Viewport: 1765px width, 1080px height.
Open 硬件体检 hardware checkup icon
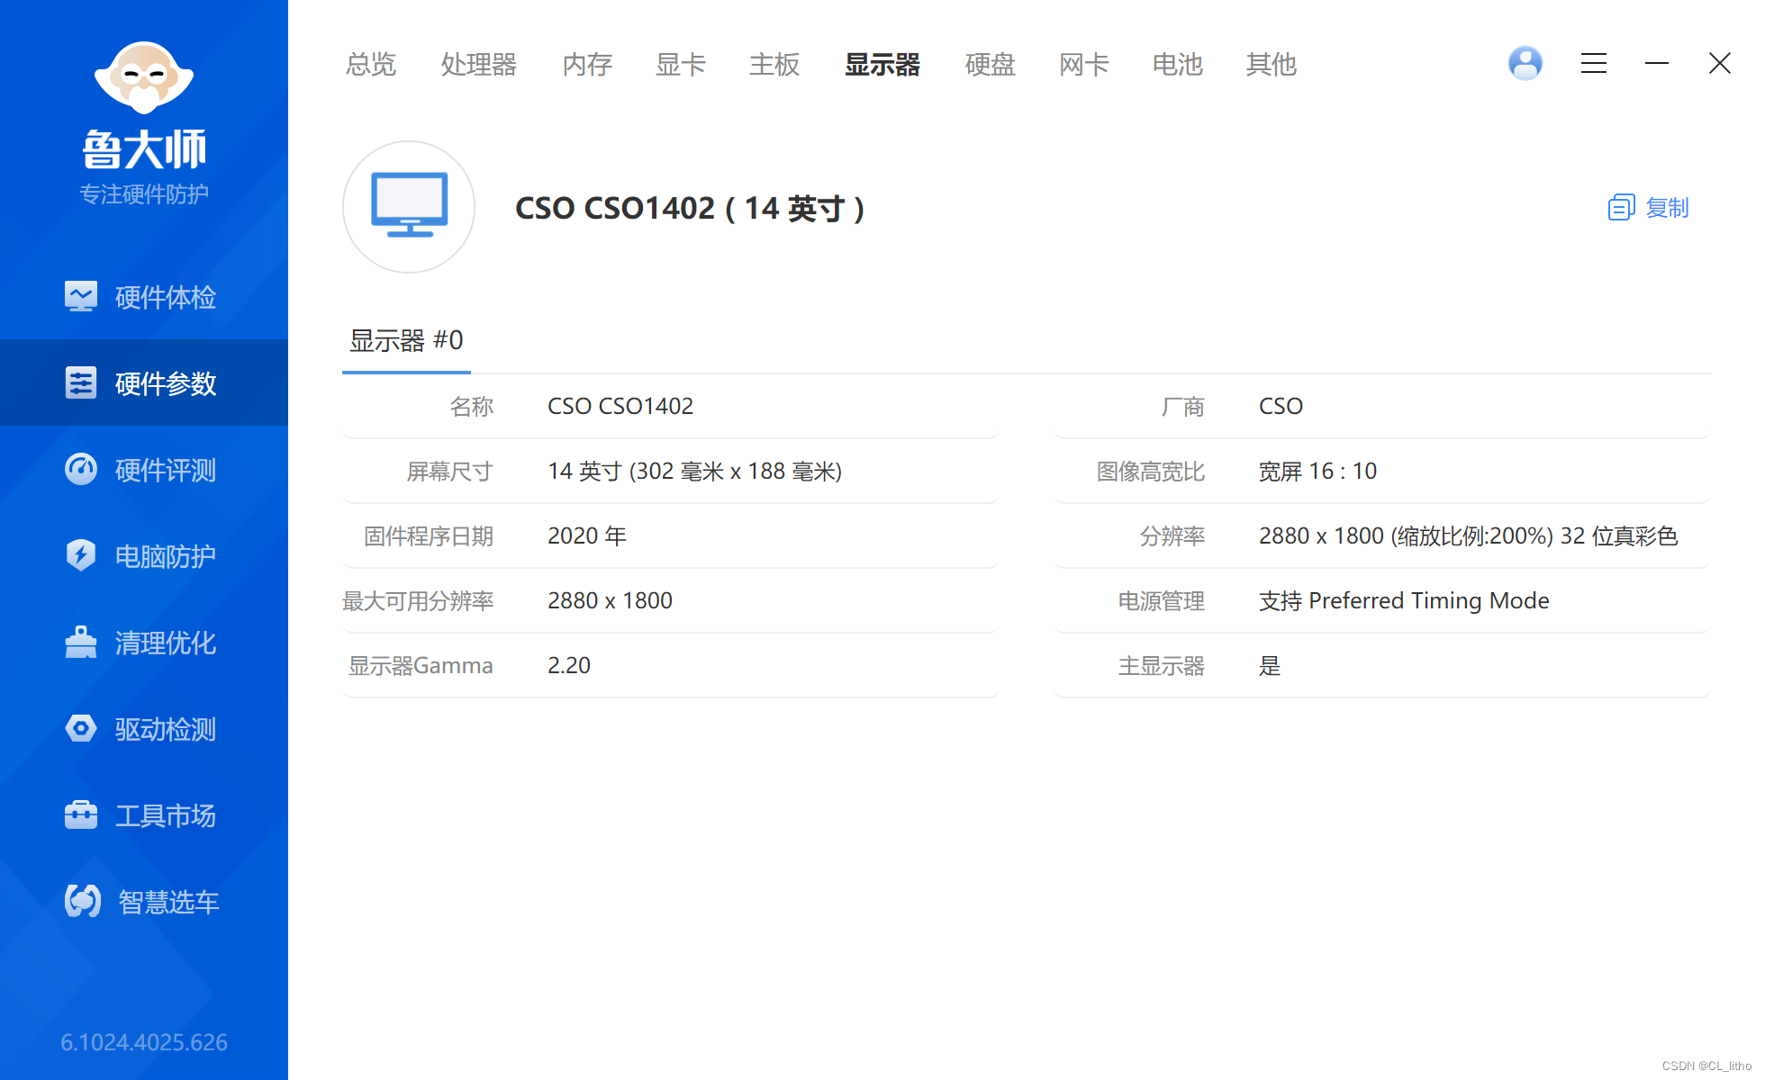tap(81, 296)
